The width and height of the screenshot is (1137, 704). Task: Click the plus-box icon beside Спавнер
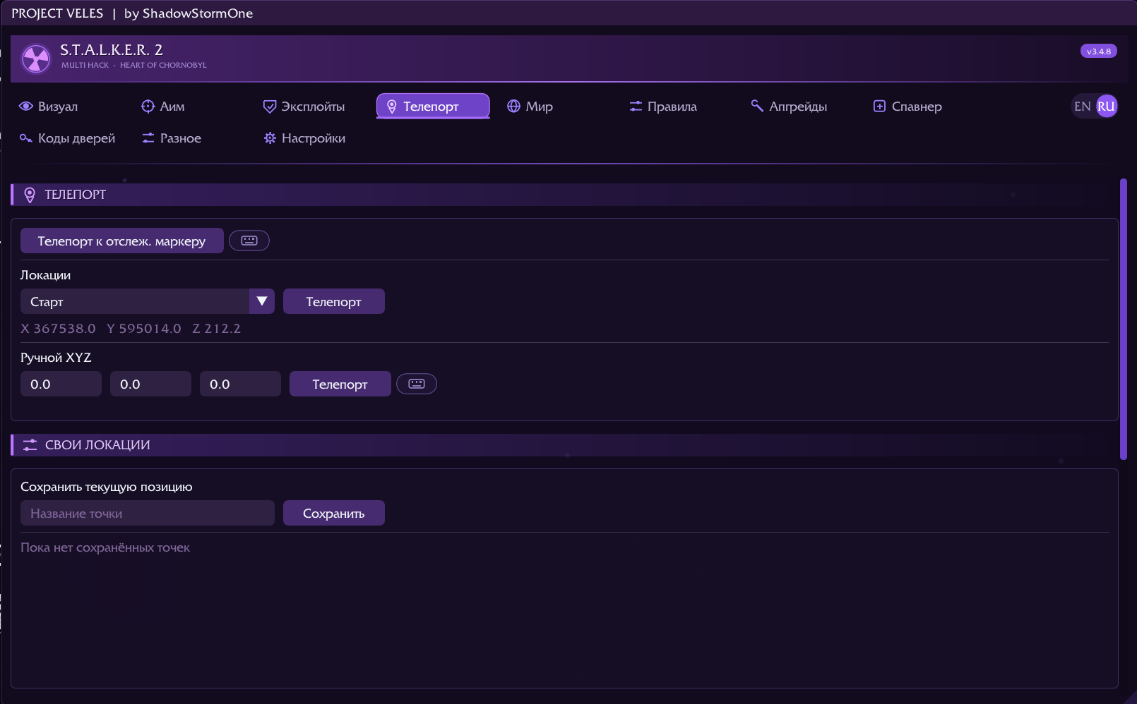(x=879, y=107)
